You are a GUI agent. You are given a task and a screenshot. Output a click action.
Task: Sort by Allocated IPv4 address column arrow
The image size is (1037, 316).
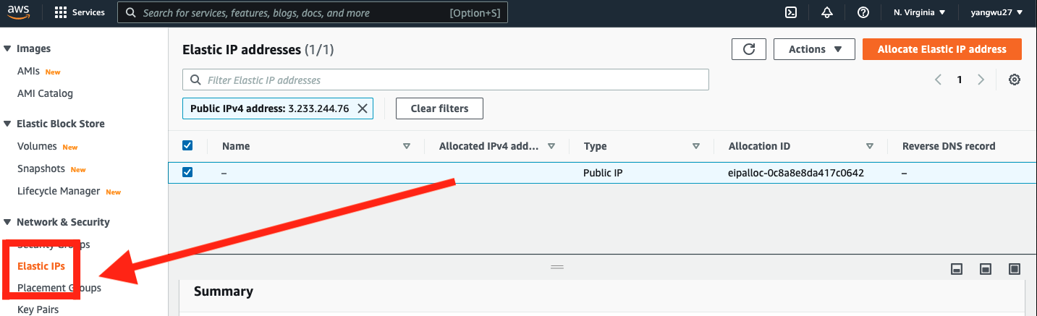tap(551, 146)
